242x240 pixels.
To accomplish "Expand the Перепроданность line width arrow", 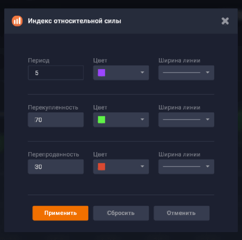I will [x=207, y=167].
